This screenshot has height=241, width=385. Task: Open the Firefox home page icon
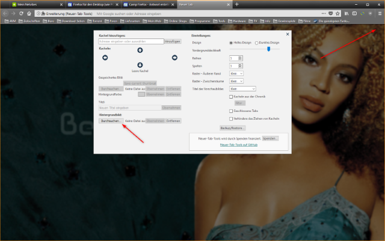click(x=29, y=13)
